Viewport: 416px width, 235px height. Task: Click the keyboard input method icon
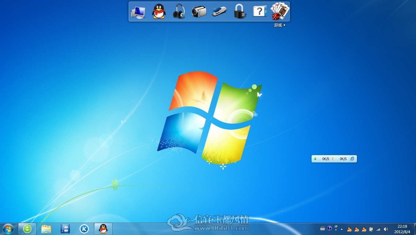(322, 229)
